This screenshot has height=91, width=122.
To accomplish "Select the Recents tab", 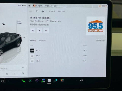I will tap(33, 41).
